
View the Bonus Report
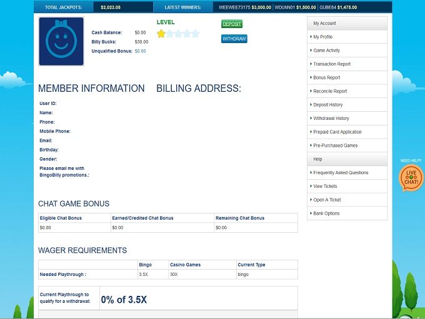[x=327, y=77]
